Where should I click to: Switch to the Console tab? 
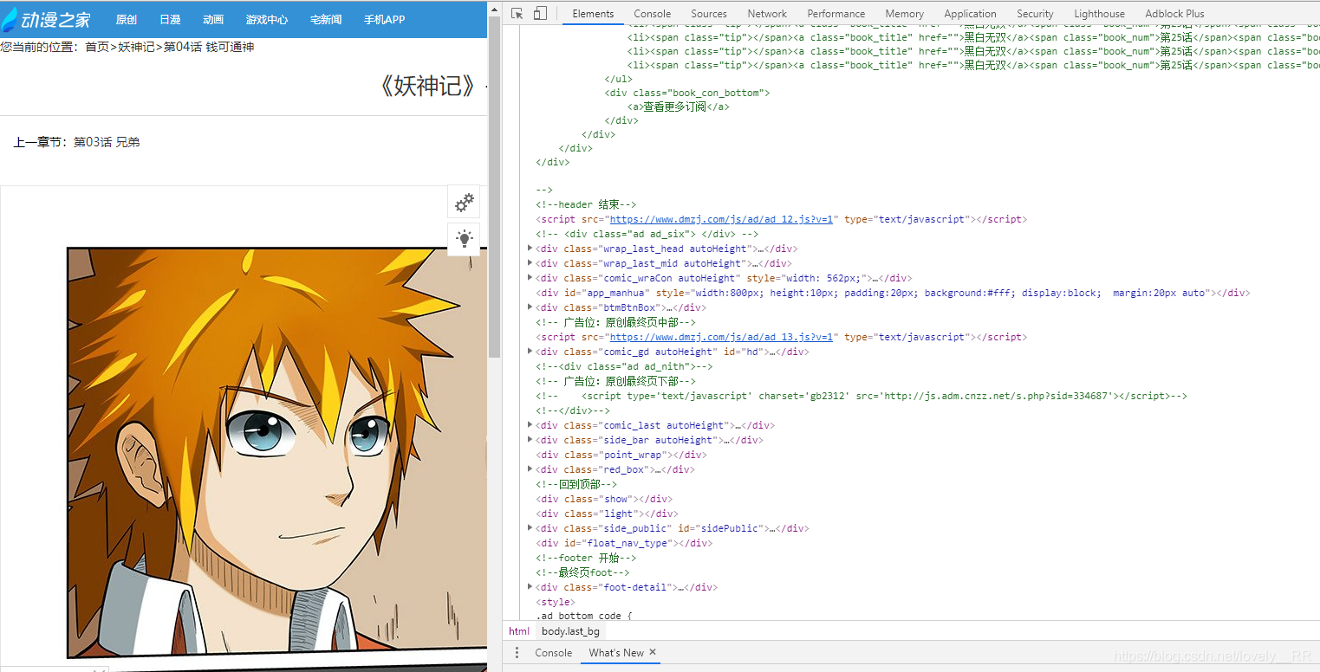pyautogui.click(x=652, y=14)
